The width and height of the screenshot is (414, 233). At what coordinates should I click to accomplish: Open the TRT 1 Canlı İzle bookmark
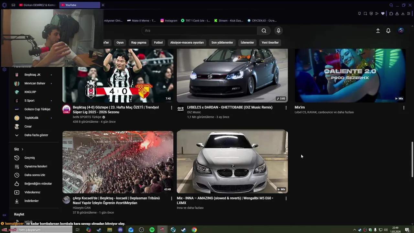click(195, 20)
